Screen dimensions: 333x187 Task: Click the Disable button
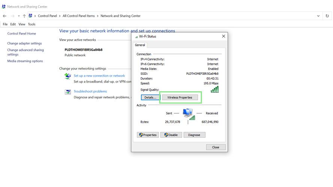(171, 135)
